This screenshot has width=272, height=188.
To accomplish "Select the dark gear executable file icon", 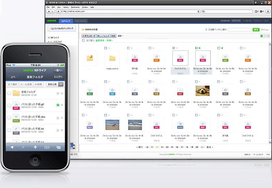I will pos(225,91).
